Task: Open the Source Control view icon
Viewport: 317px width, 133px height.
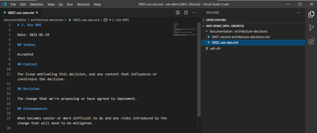Action: 311,28
